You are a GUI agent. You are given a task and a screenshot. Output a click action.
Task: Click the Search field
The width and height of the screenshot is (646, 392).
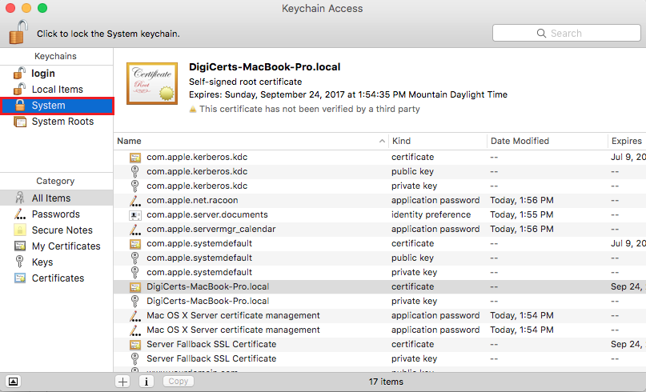coord(565,34)
